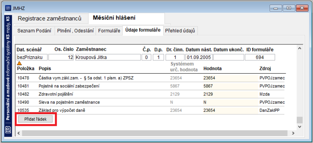Click the horizontal scrollbar left arrow
Image resolution: width=313 pixels, height=143 pixels.
click(19, 133)
